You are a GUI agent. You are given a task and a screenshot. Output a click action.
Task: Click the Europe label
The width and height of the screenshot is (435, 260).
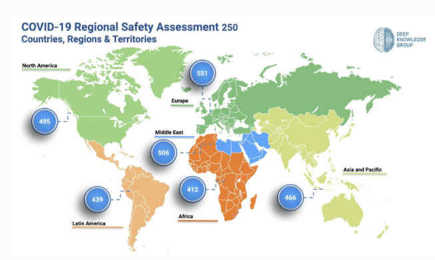pyautogui.click(x=180, y=101)
